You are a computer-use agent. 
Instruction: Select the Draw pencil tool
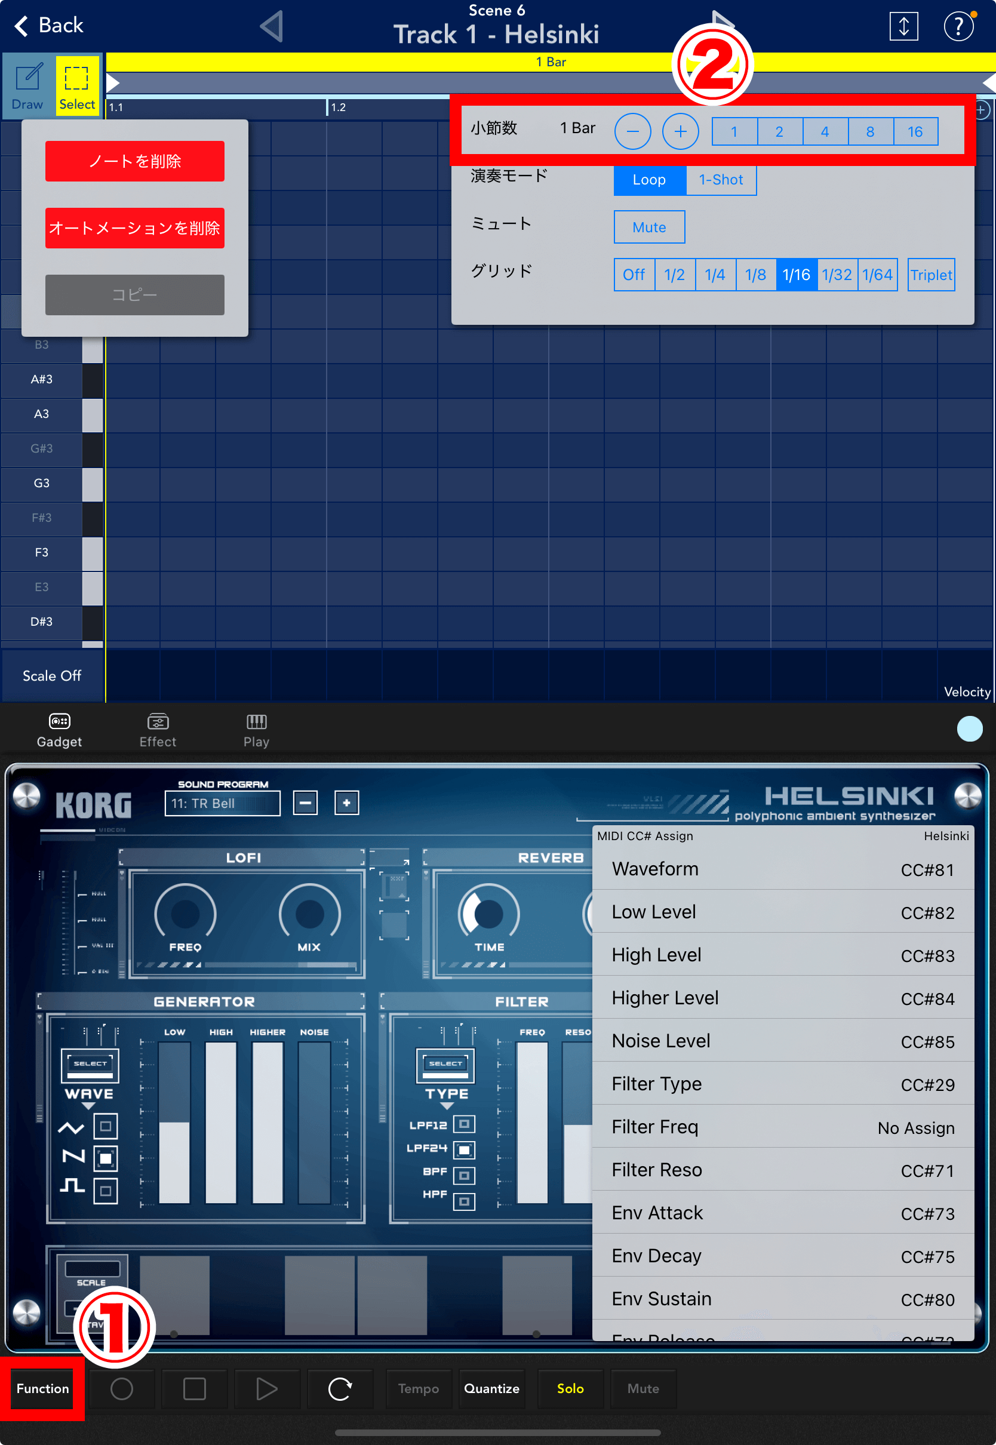point(27,85)
